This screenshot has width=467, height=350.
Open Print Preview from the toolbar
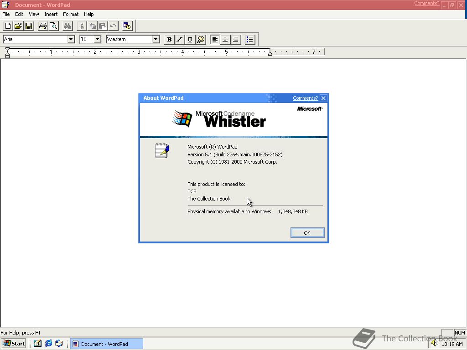(53, 26)
